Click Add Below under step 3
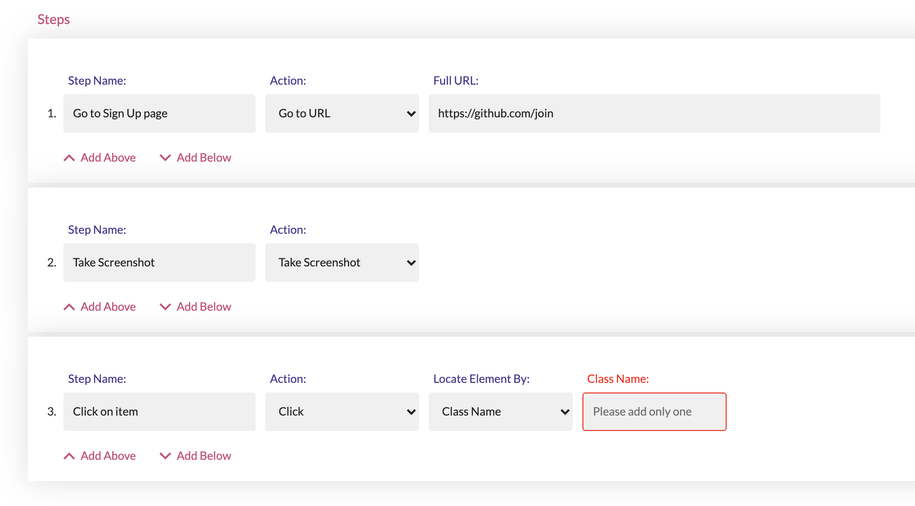Image resolution: width=915 pixels, height=506 pixels. click(204, 455)
